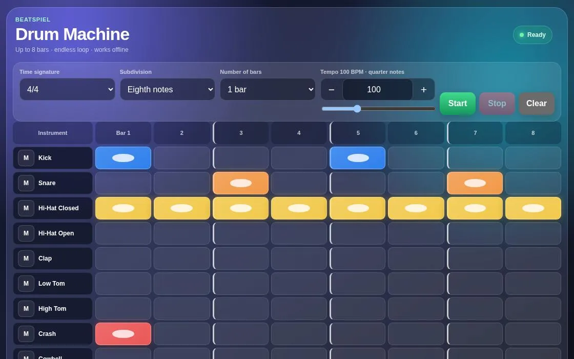Viewport: 574px width, 359px height.
Task: Enable Snare on step 1
Action: [124, 183]
